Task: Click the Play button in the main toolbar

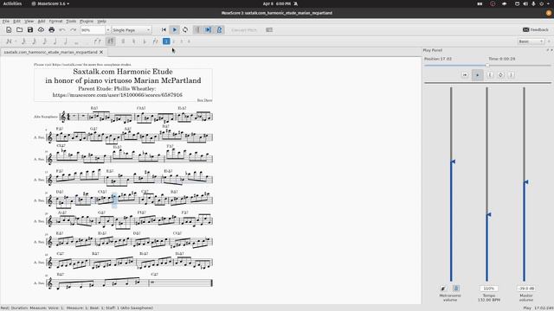Action: coord(175,30)
